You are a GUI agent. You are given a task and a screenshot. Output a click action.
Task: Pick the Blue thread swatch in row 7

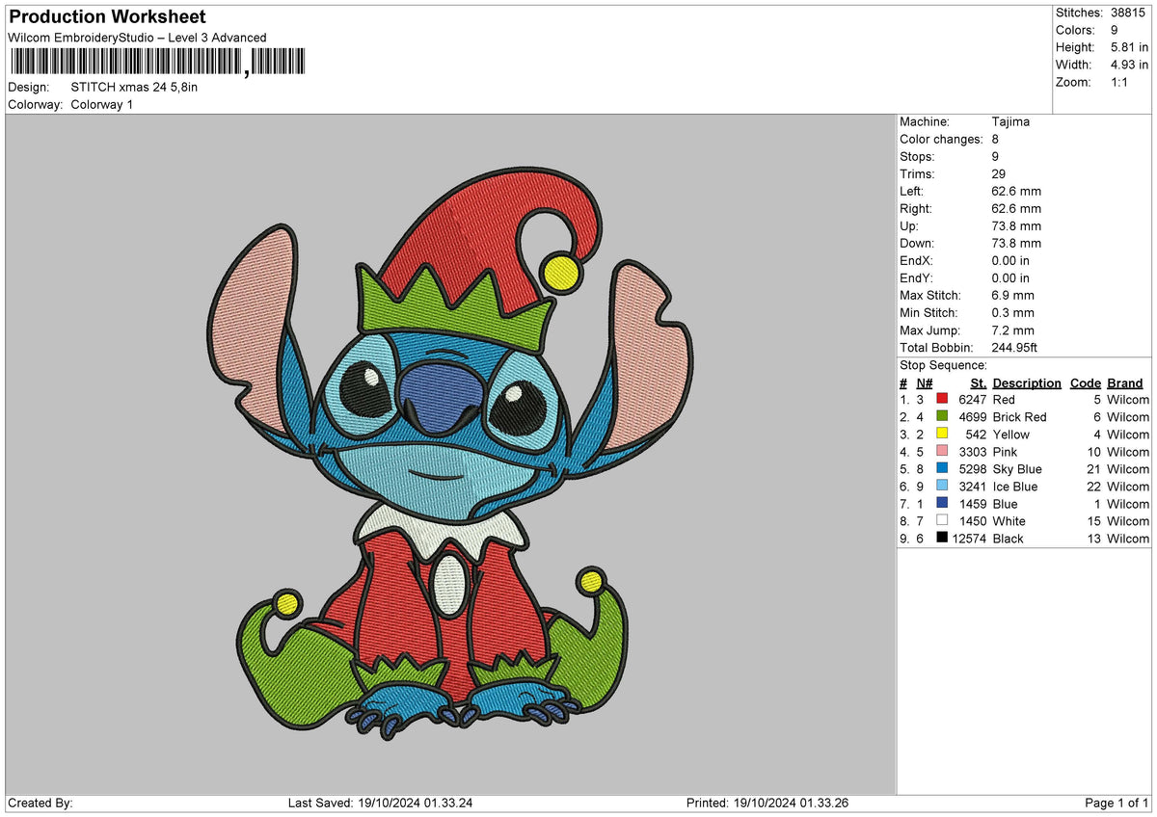pos(942,503)
